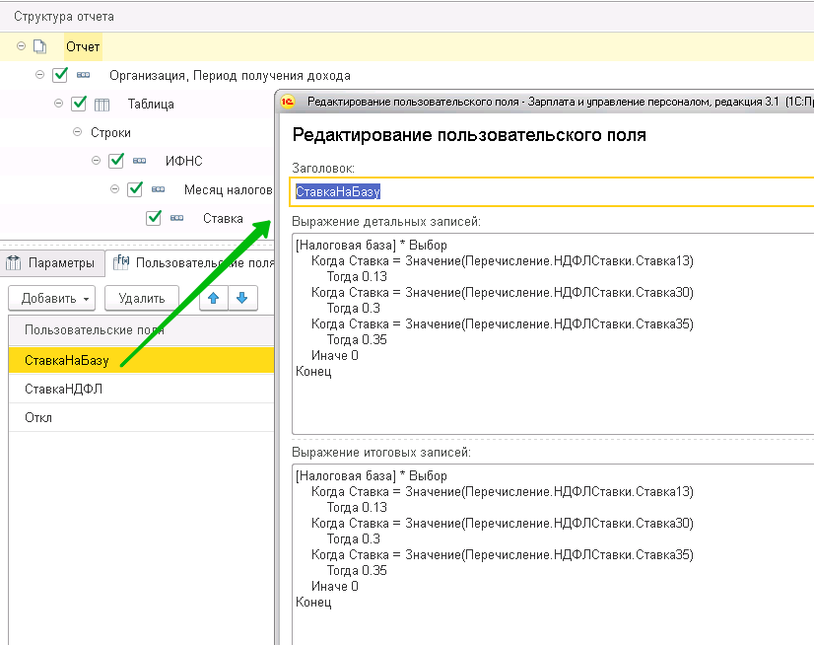Uncheck the Таблица checkbox
This screenshot has height=645, width=814.
(x=79, y=104)
